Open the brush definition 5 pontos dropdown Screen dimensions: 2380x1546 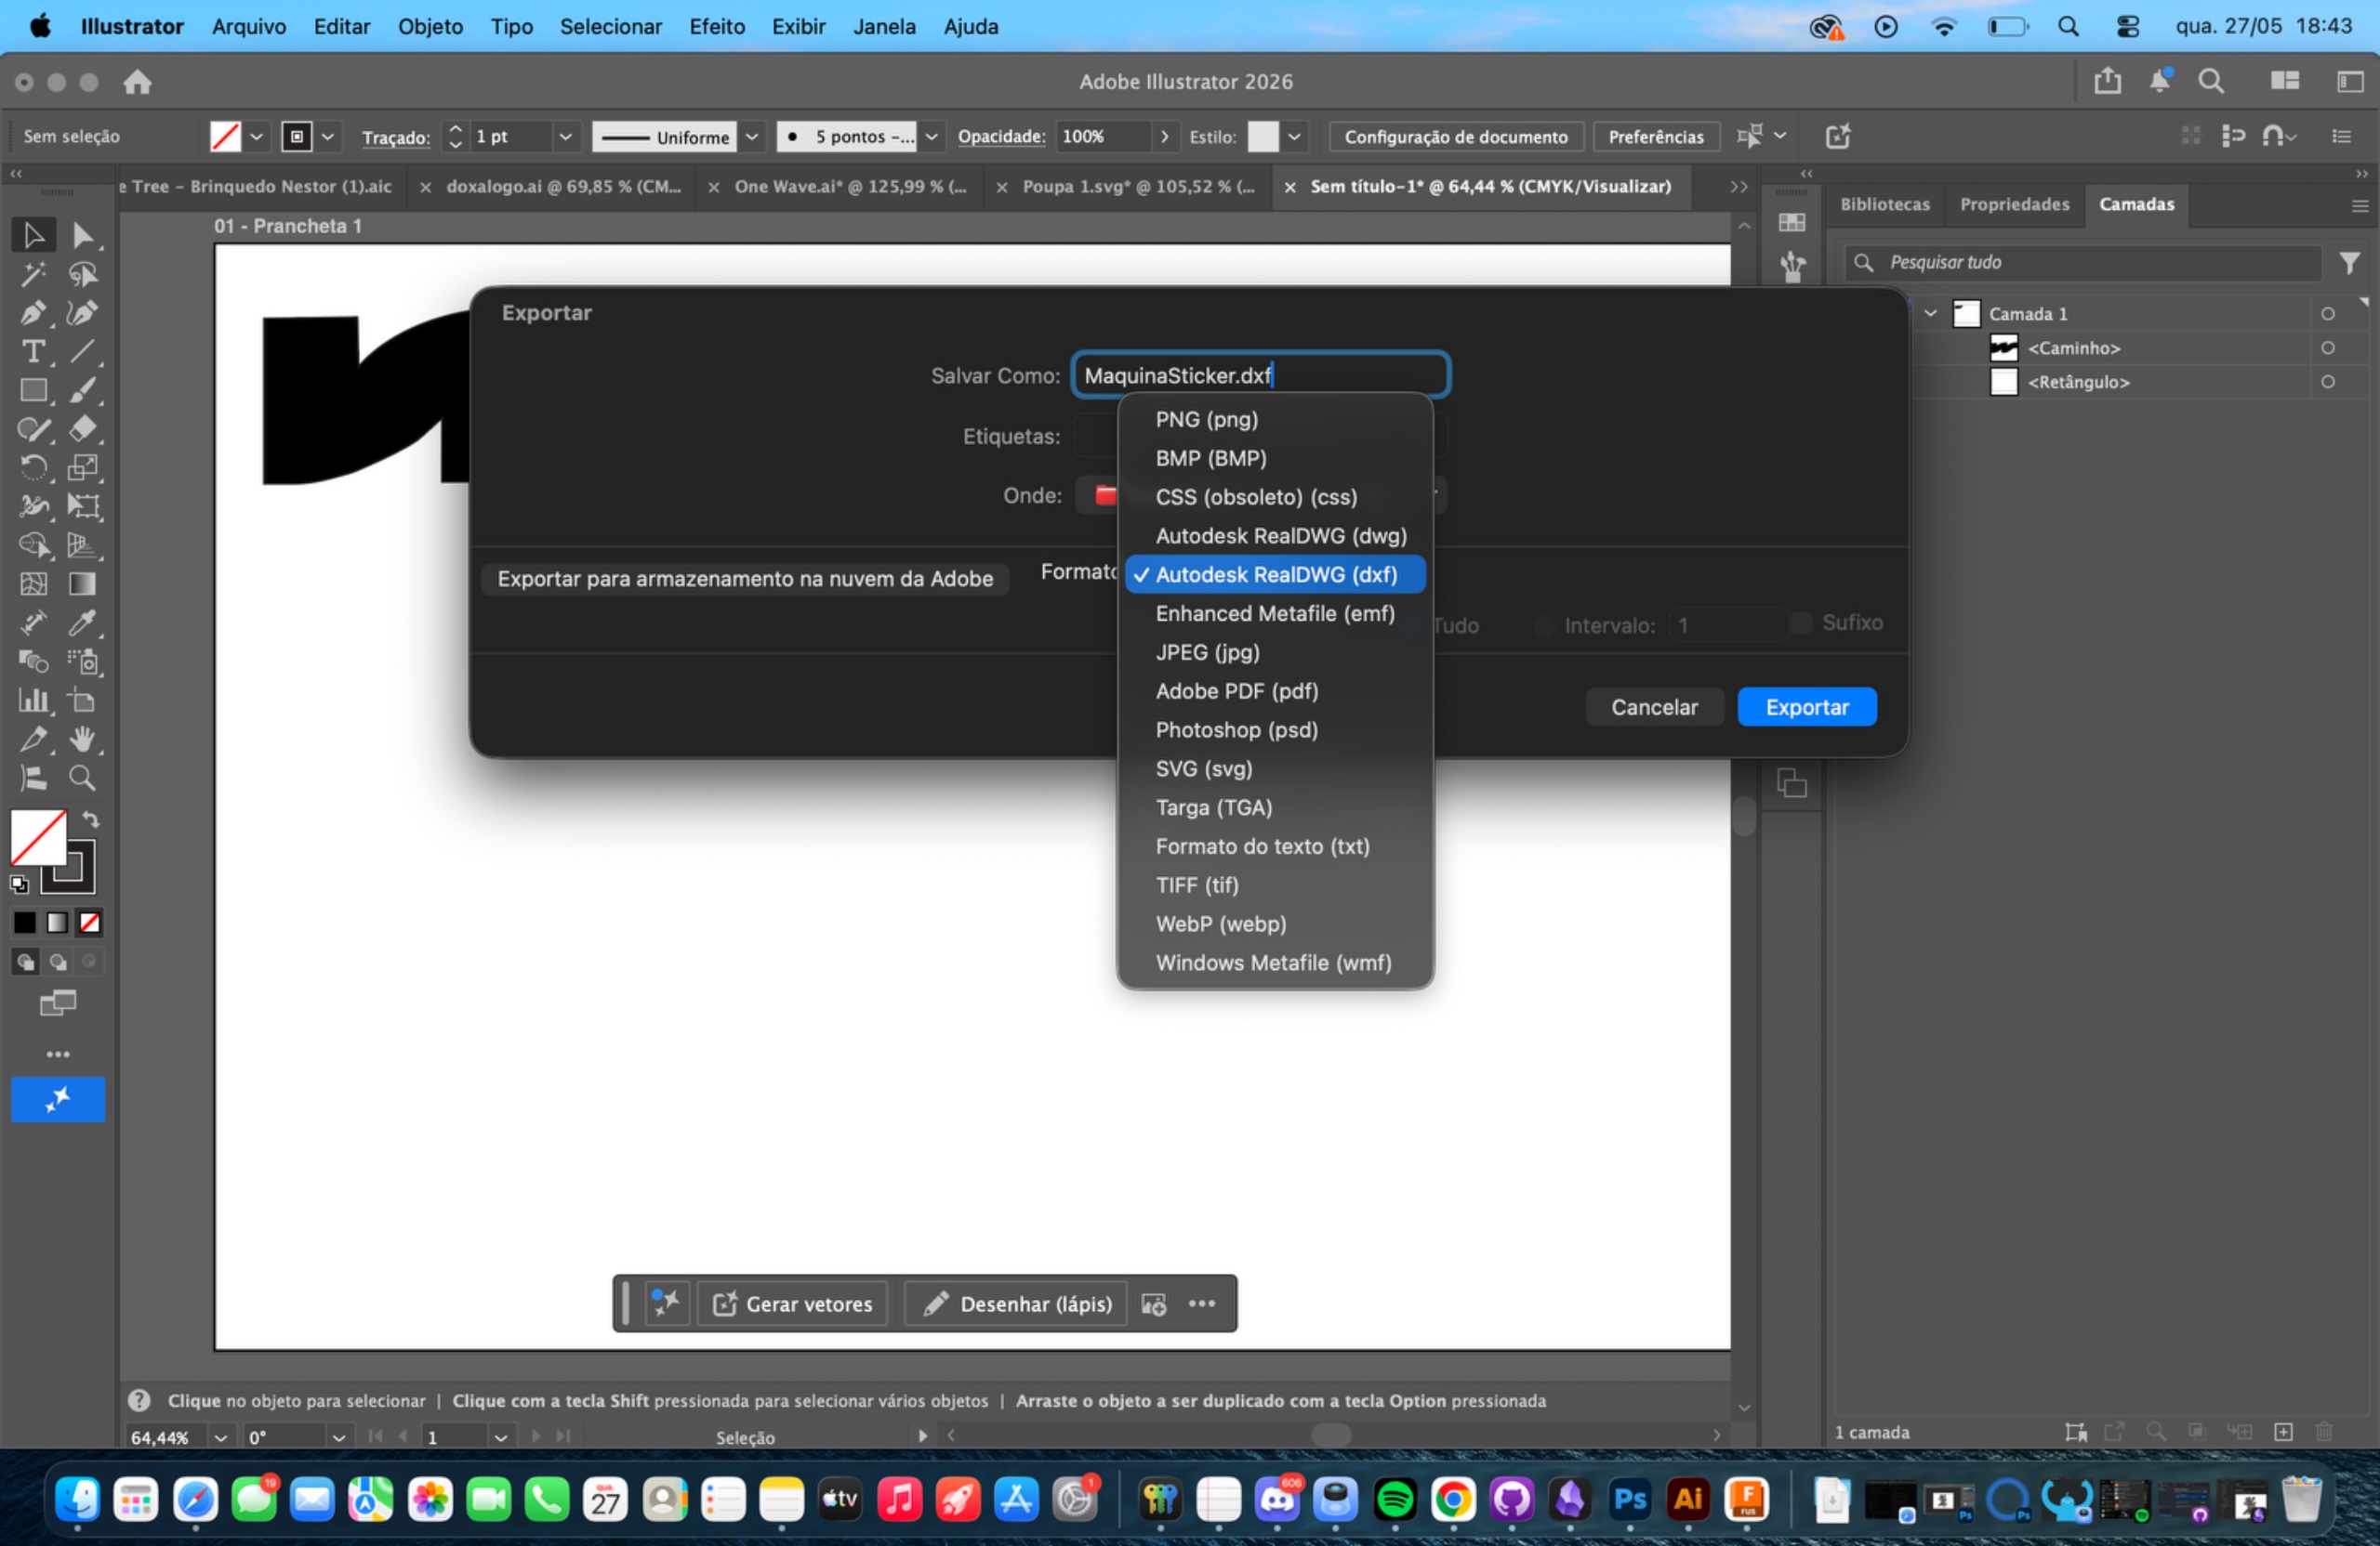(931, 136)
